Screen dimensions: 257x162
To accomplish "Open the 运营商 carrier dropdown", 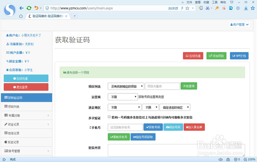I will pos(123,97).
